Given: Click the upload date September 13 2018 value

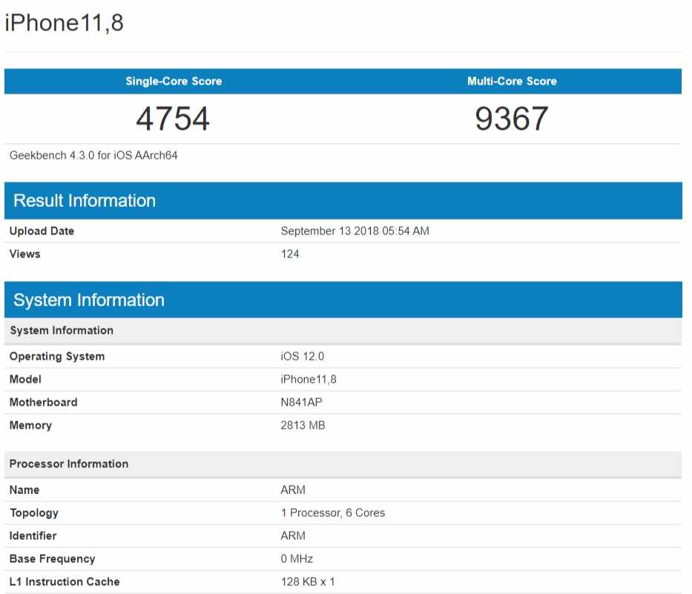Looking at the screenshot, I should (x=355, y=231).
